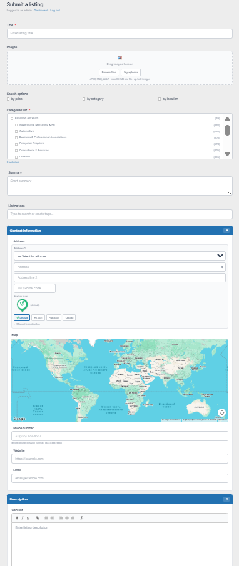Check the Business Services category
The width and height of the screenshot is (239, 566).
click(12, 119)
